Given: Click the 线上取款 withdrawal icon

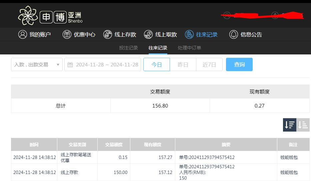Looking at the screenshot, I should pos(148,35).
